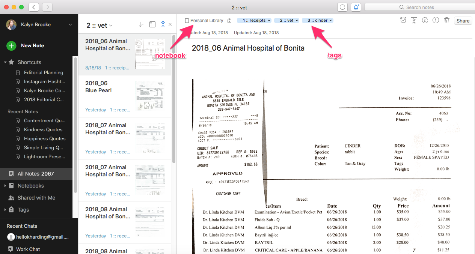Open the '3 :: cinder' tag dropdown
Viewport: 475px width, 254px height.
pyautogui.click(x=318, y=20)
